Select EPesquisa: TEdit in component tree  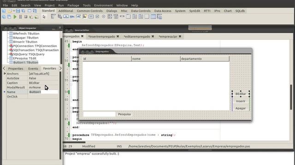24,58
